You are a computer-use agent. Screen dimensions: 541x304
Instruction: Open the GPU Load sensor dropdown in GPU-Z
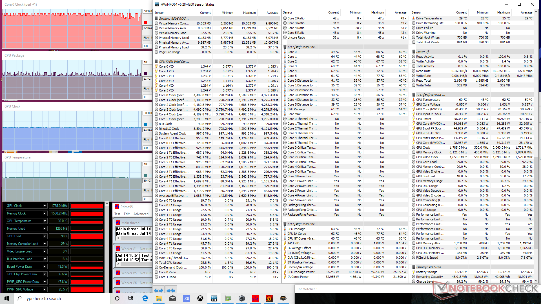(x=45, y=236)
